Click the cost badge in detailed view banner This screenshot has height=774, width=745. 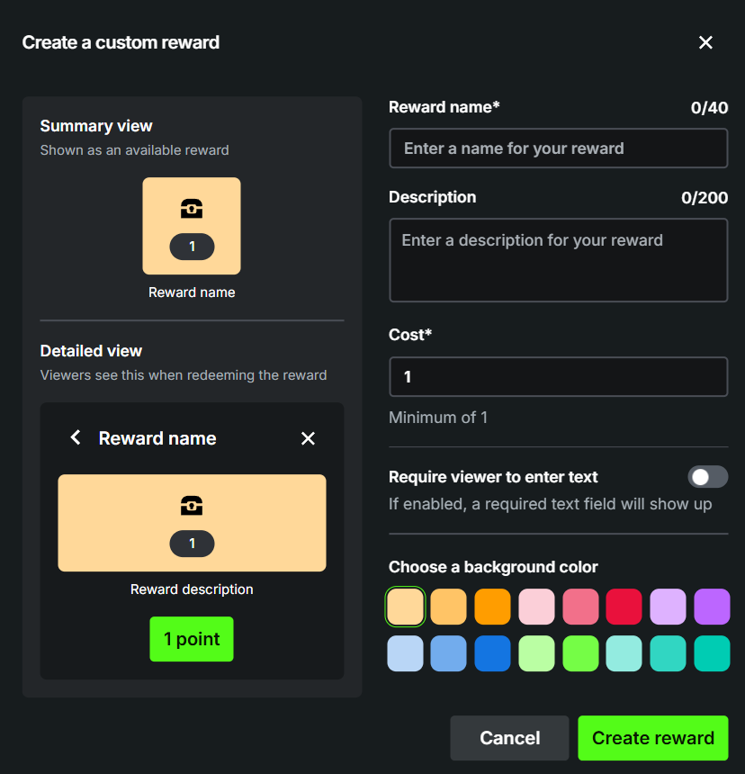click(192, 544)
